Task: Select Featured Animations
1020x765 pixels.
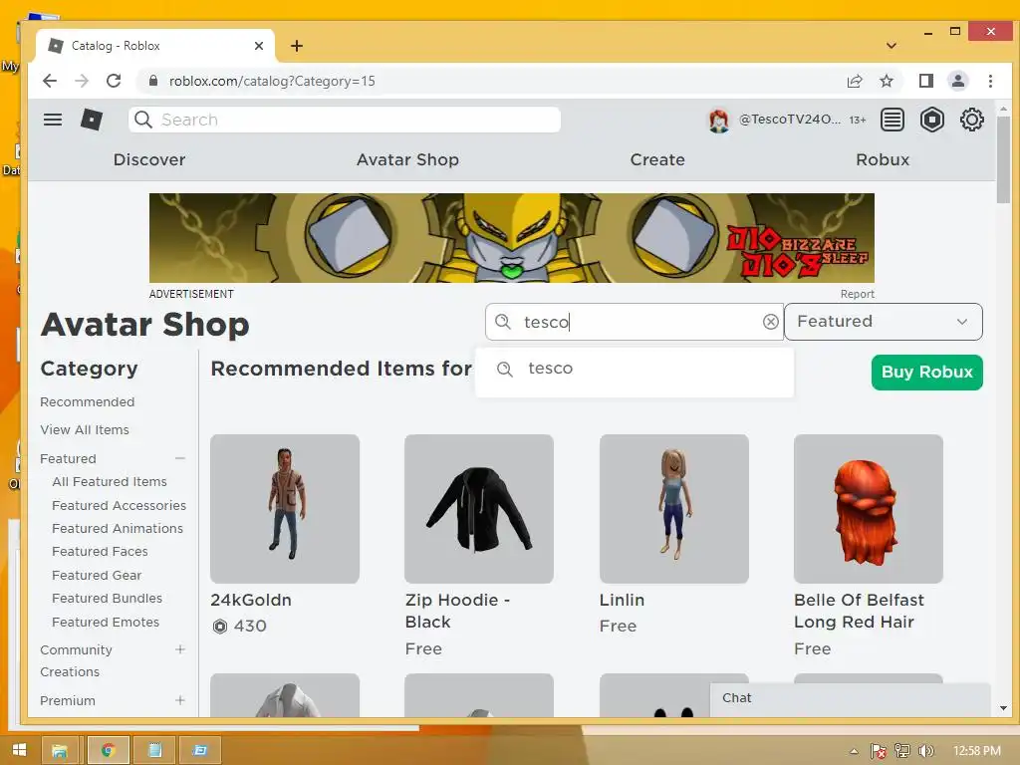Action: point(118,528)
